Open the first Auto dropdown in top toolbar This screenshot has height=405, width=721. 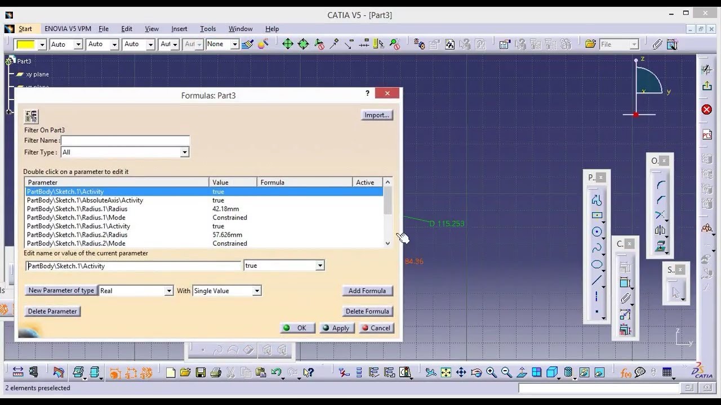point(78,44)
